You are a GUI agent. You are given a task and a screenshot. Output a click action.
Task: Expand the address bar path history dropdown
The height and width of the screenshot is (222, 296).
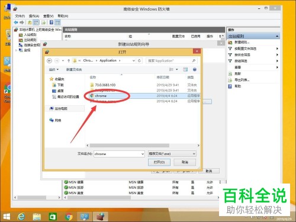point(134,60)
